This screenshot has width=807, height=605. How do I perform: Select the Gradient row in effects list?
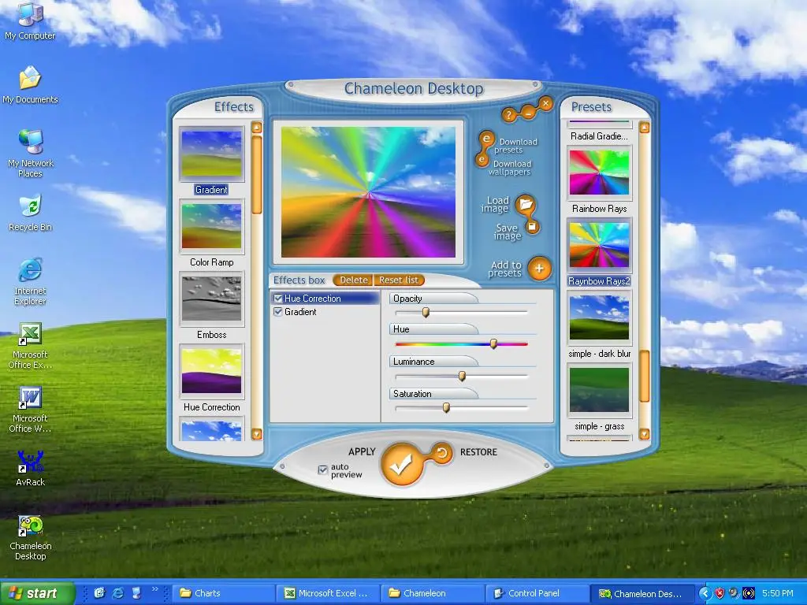click(x=325, y=312)
